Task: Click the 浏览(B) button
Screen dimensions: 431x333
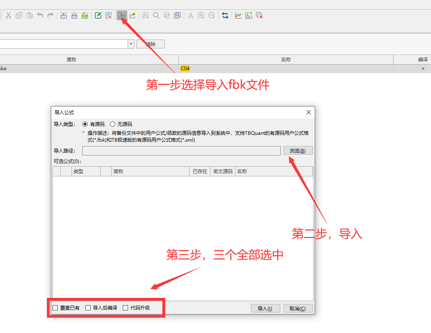Action: coord(298,150)
